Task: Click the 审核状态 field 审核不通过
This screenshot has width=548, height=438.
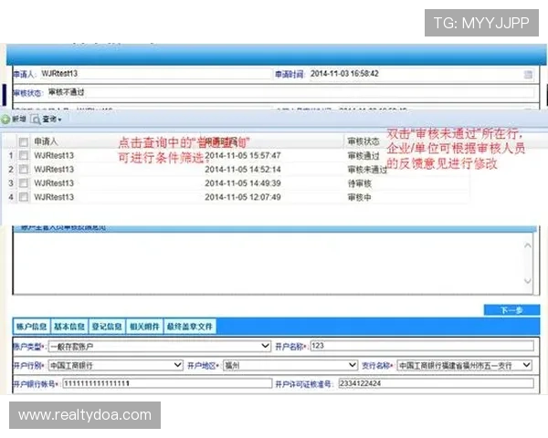Action: click(290, 92)
